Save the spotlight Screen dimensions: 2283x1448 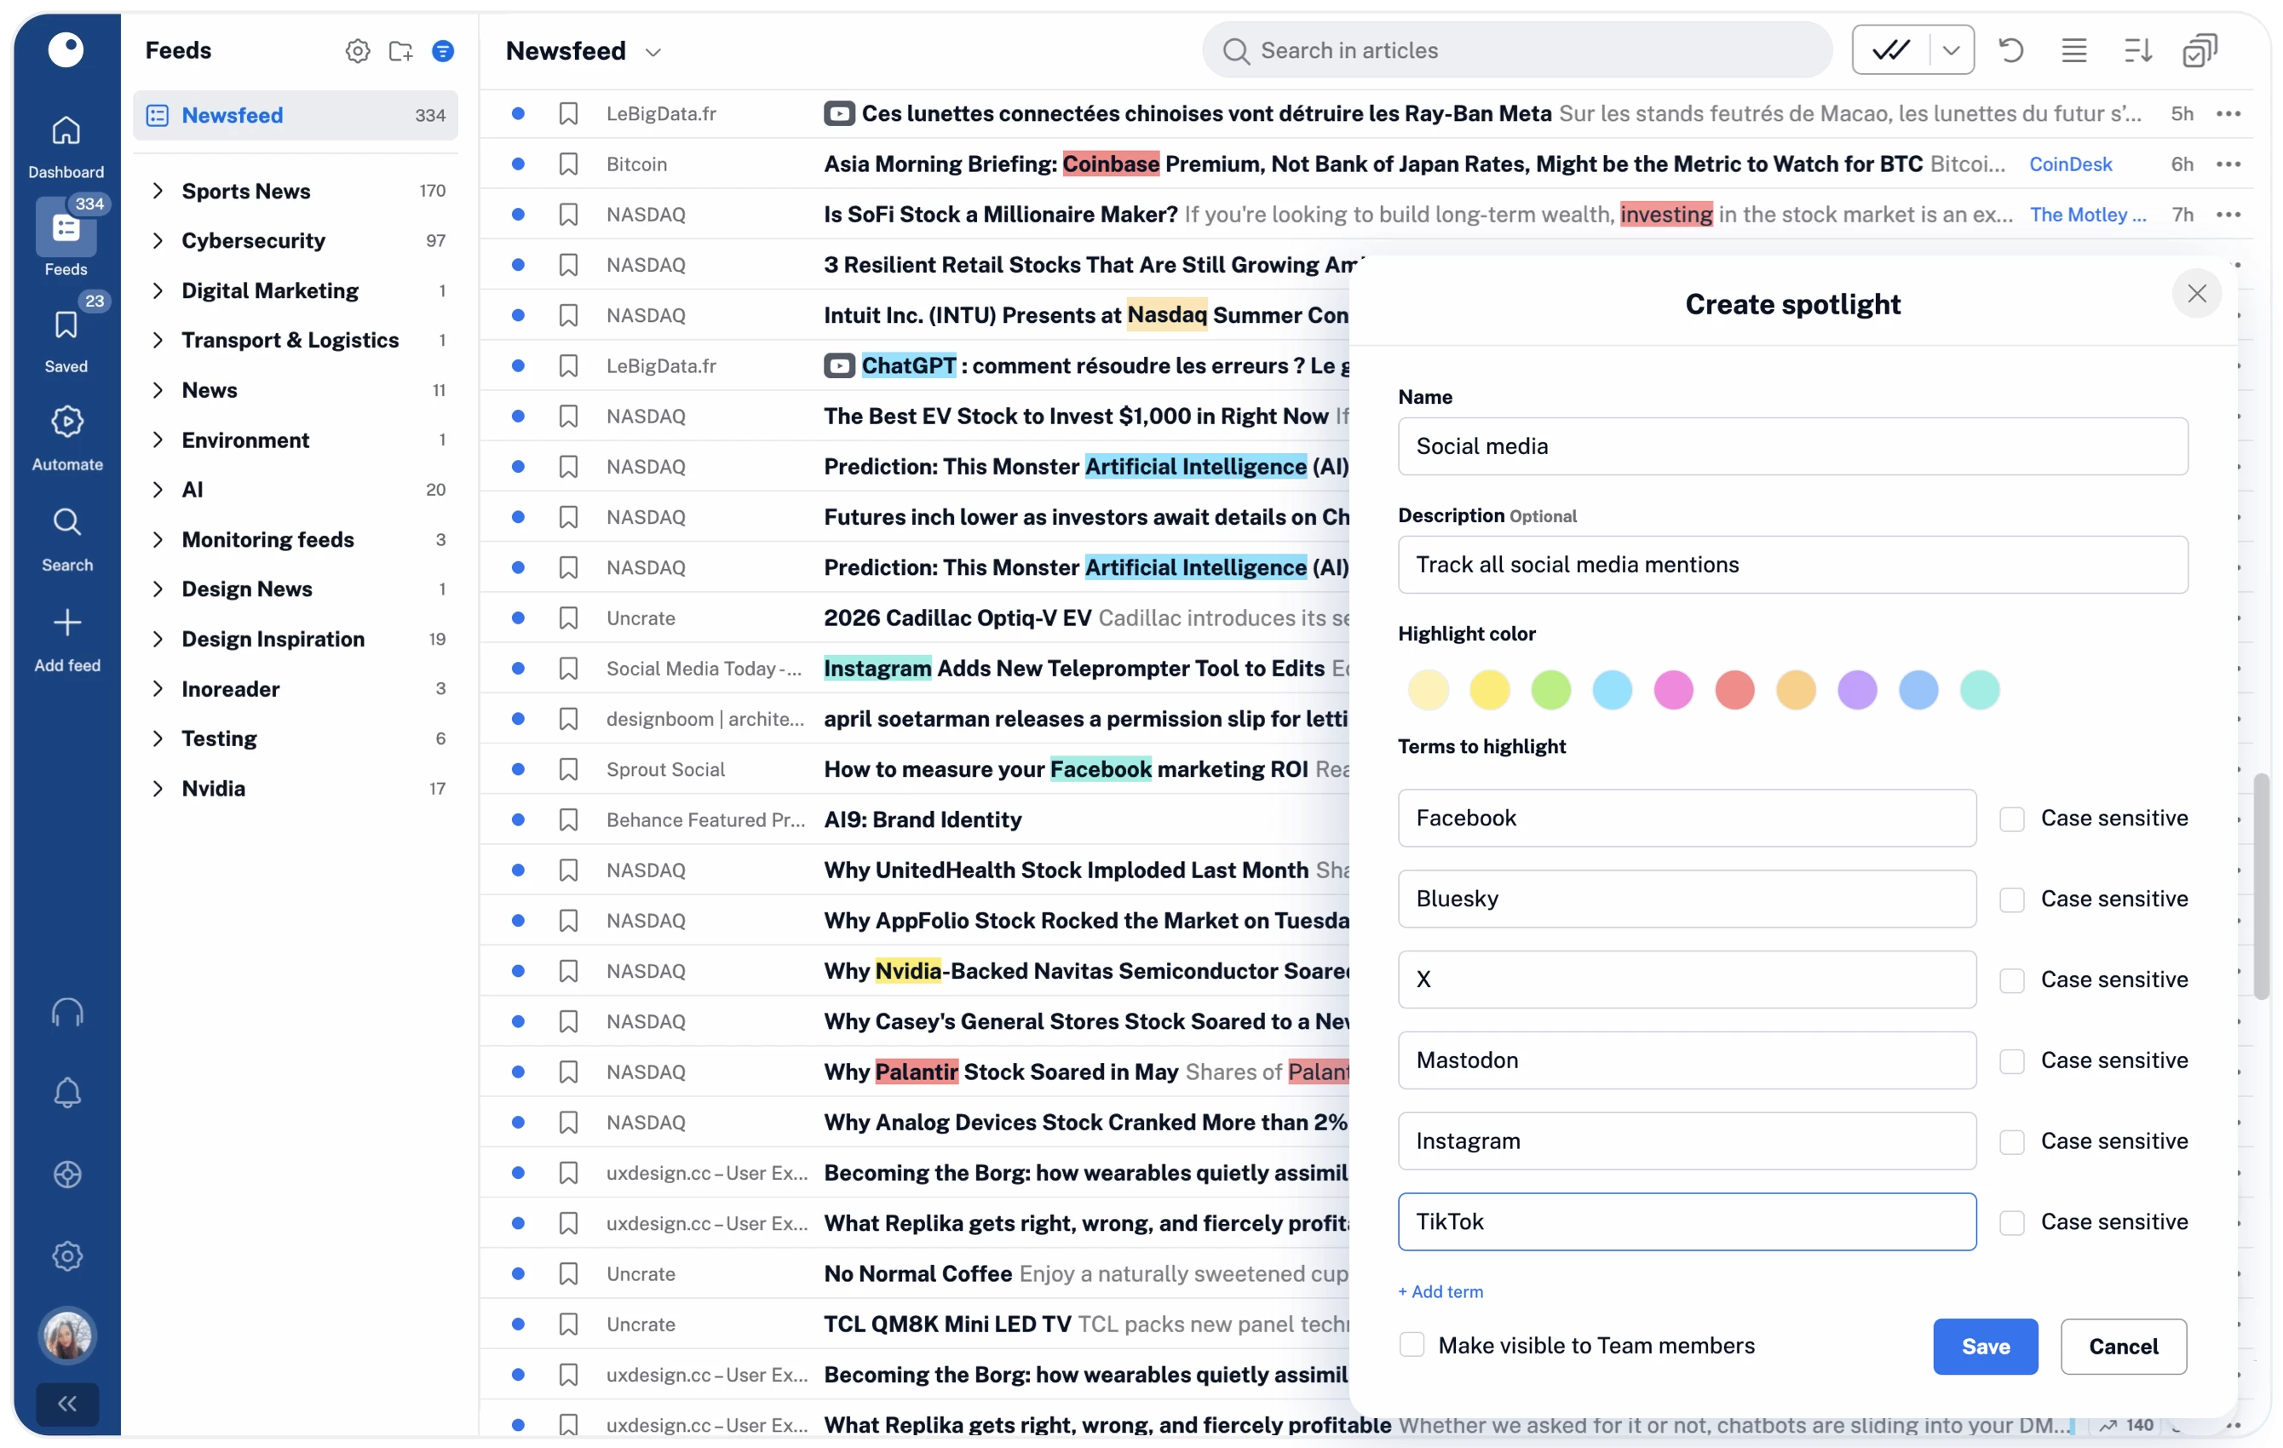(1984, 1347)
